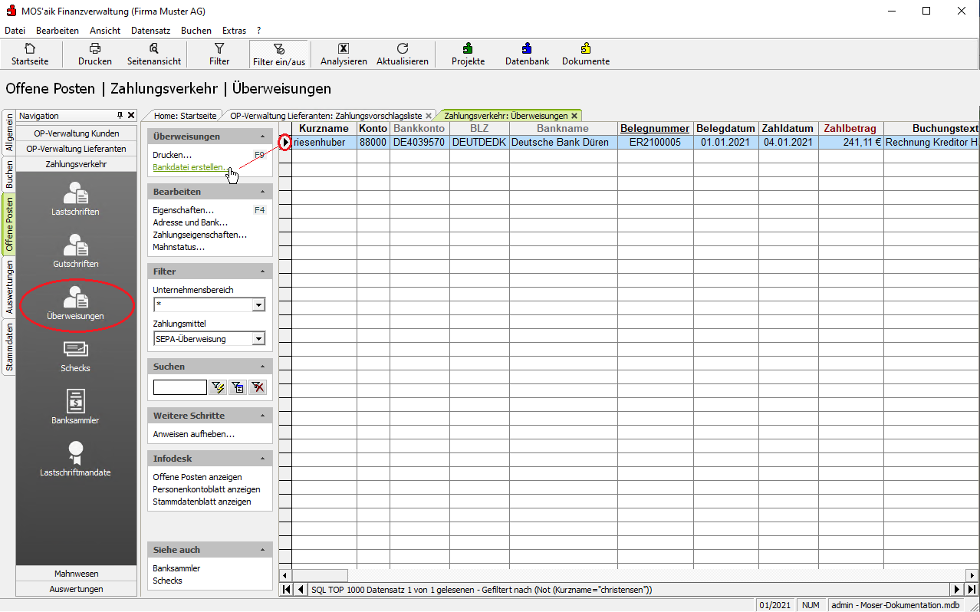Jump to last record navigation arrow
Image resolution: width=980 pixels, height=612 pixels.
point(971,590)
